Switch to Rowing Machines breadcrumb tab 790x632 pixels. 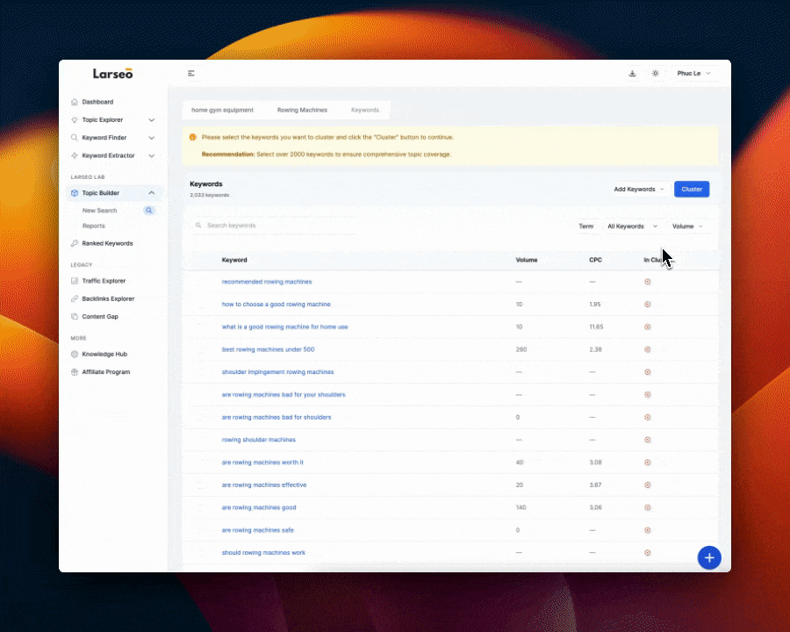tap(302, 110)
